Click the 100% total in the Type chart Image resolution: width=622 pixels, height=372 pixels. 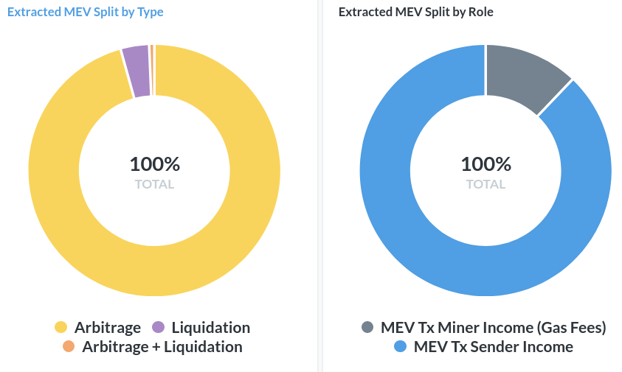(x=154, y=164)
